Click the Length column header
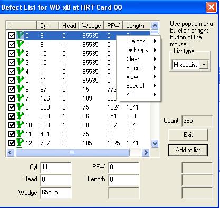 tap(137, 26)
